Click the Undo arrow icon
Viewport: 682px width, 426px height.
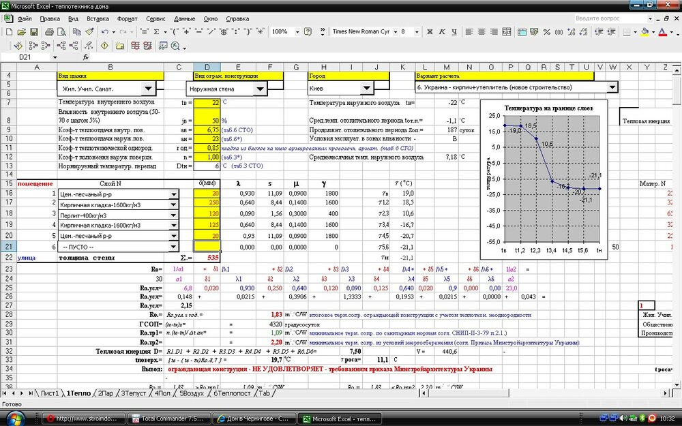104,32
